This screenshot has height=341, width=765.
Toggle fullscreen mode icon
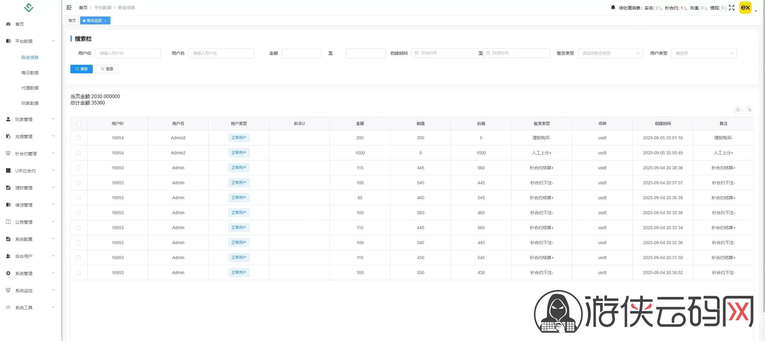(732, 8)
